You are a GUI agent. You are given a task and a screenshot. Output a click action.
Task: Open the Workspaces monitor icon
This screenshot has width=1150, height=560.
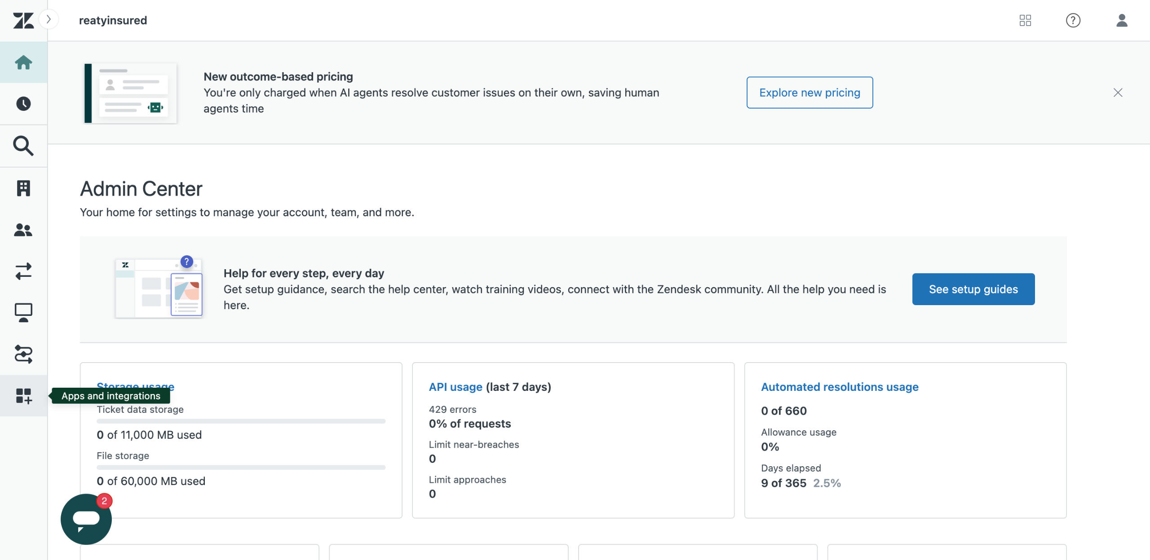tap(23, 313)
